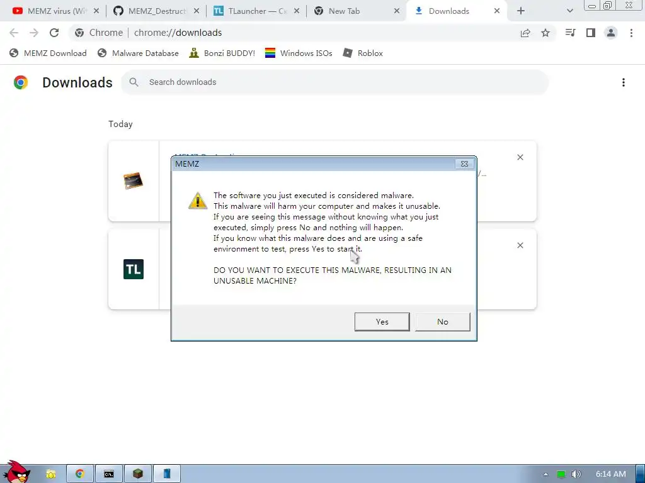Show hidden system tray icons
This screenshot has width=645, height=483.
tap(546, 474)
